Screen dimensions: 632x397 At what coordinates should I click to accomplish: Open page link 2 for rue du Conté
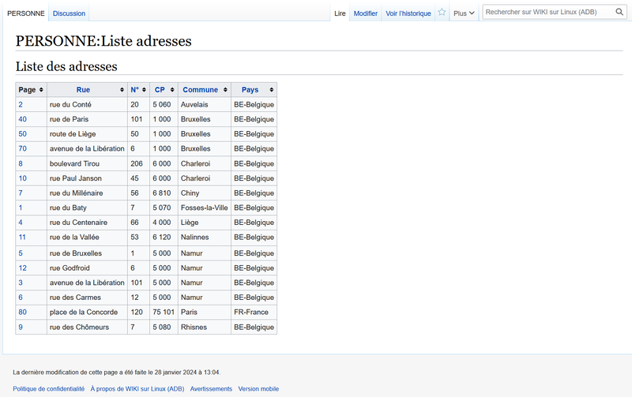pos(21,105)
